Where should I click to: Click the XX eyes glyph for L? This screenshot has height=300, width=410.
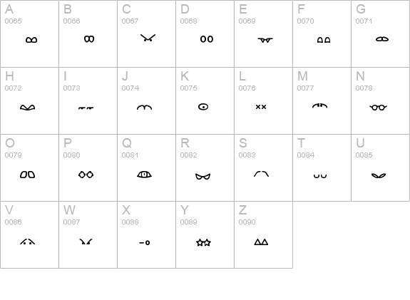pyautogui.click(x=261, y=107)
